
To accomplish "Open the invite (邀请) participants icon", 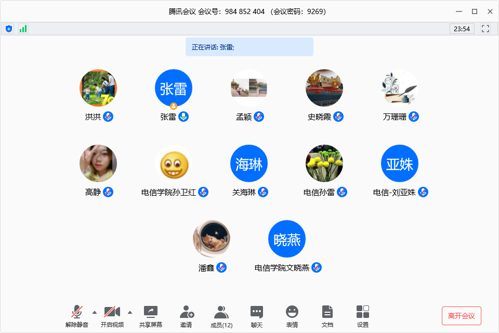I will tap(187, 316).
